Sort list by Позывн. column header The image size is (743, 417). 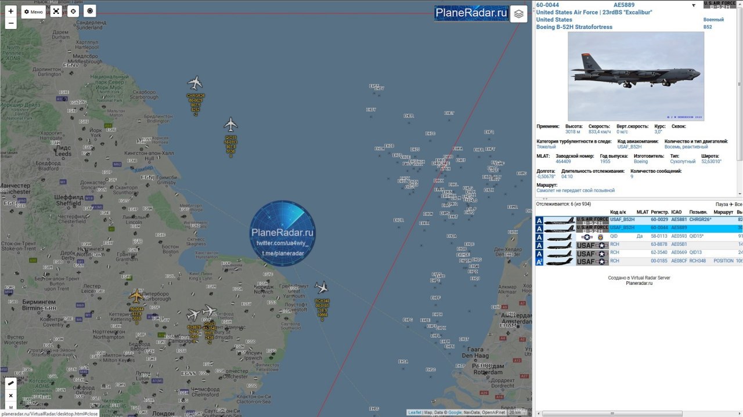point(698,212)
